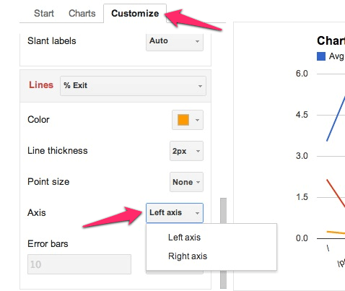The image size is (345, 291).
Task: Click the Point size dropdown arrow
Action: (198, 182)
